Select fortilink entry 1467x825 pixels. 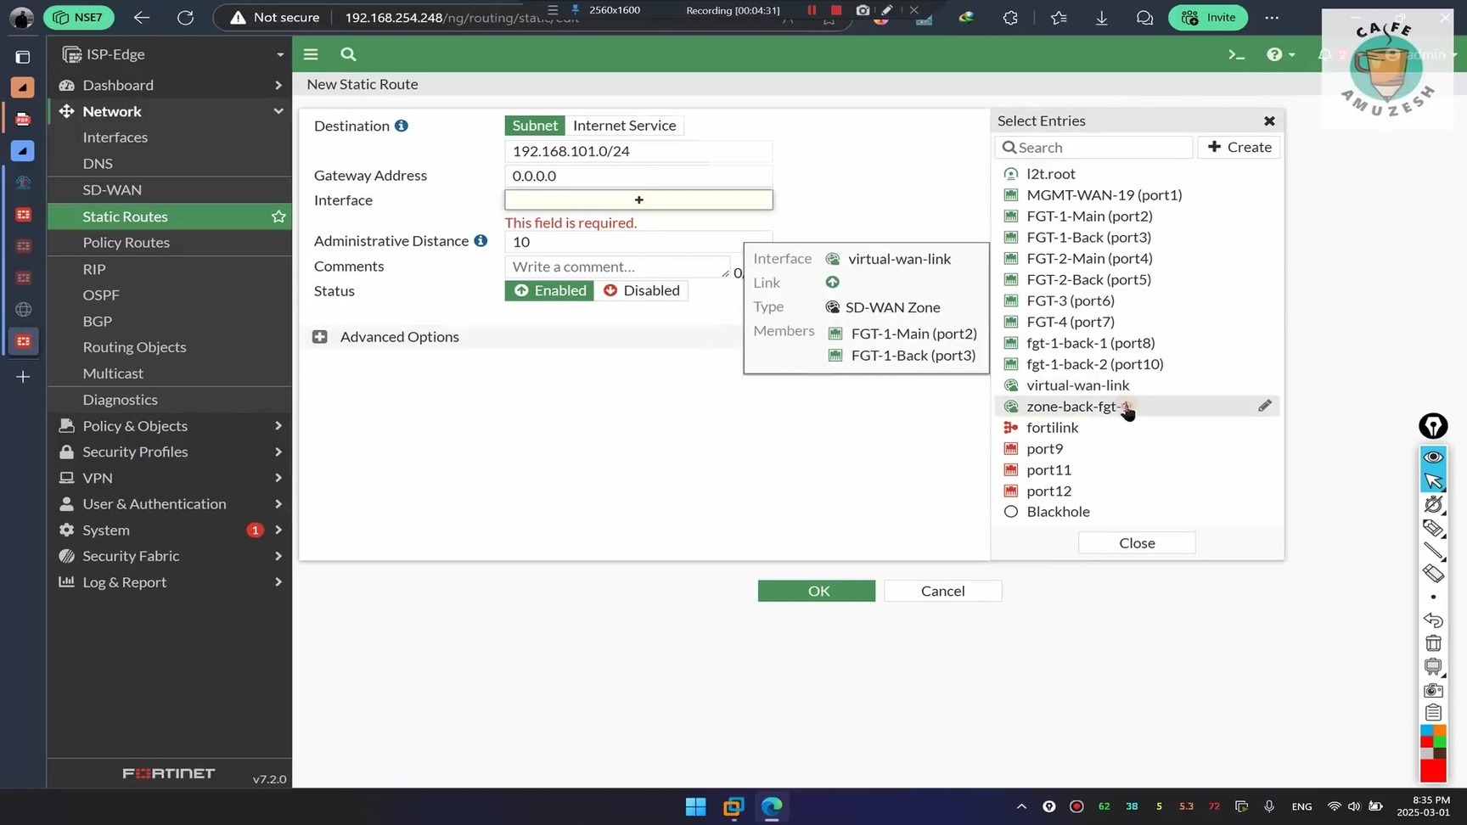[1137, 428]
